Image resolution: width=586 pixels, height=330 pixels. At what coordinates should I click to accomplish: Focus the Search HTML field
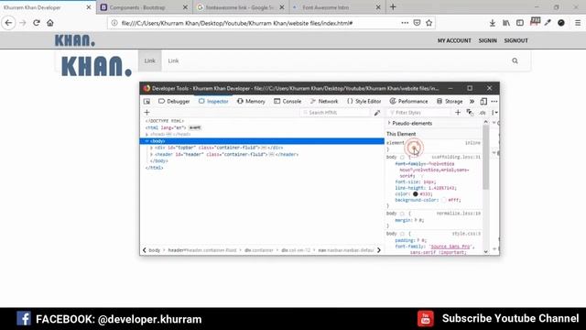coord(335,113)
